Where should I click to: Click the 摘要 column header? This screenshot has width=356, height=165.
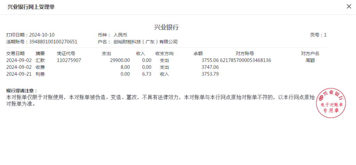pyautogui.click(x=40, y=54)
